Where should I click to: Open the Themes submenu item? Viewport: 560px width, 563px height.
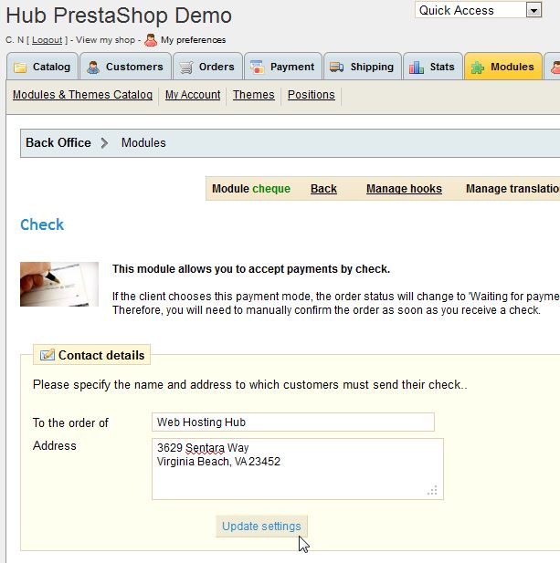[253, 95]
